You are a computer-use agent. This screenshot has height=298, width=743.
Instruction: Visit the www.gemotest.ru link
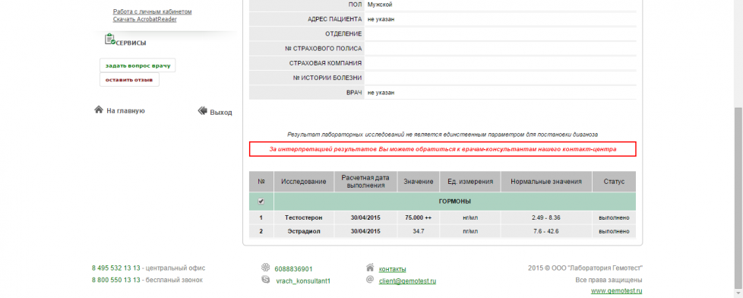coord(616,291)
